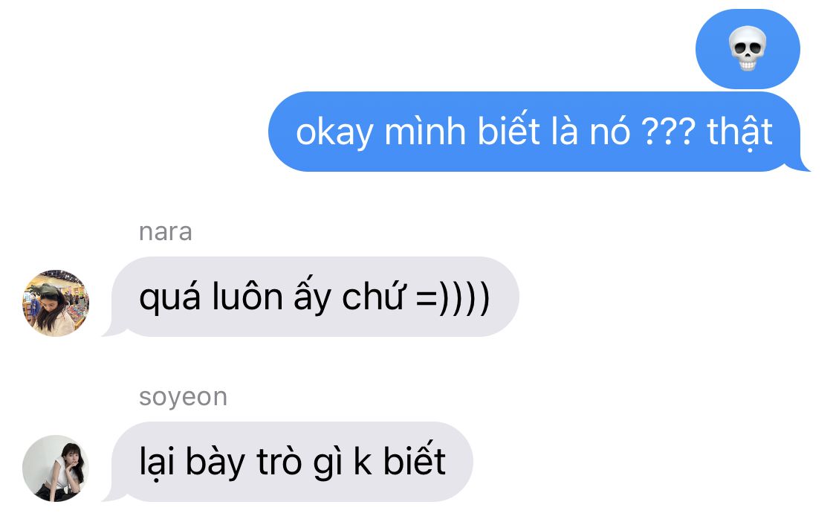This screenshot has height=516, width=836.
Task: Click the word 'chứ' in nara's message
Action: click(x=373, y=297)
